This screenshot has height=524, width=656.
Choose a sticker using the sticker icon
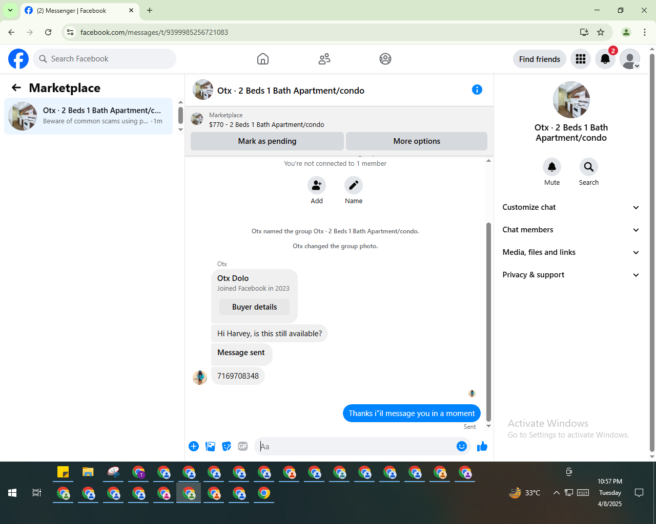(x=227, y=446)
